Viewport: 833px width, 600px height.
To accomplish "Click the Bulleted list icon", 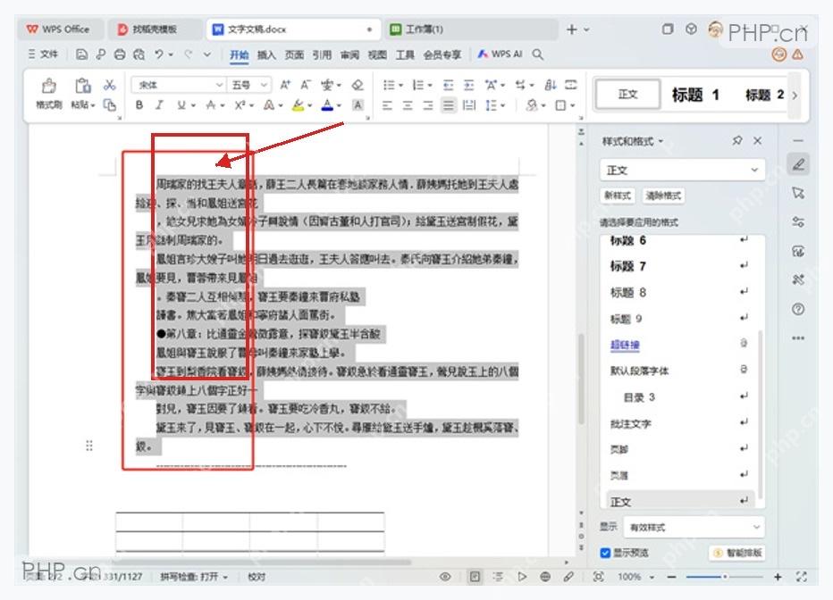I will [389, 85].
